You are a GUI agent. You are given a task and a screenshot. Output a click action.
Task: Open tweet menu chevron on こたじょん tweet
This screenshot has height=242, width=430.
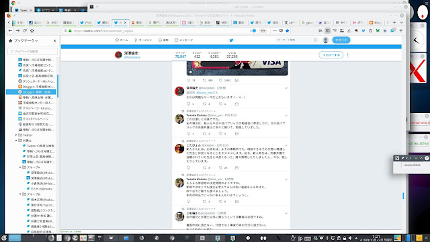point(286,145)
